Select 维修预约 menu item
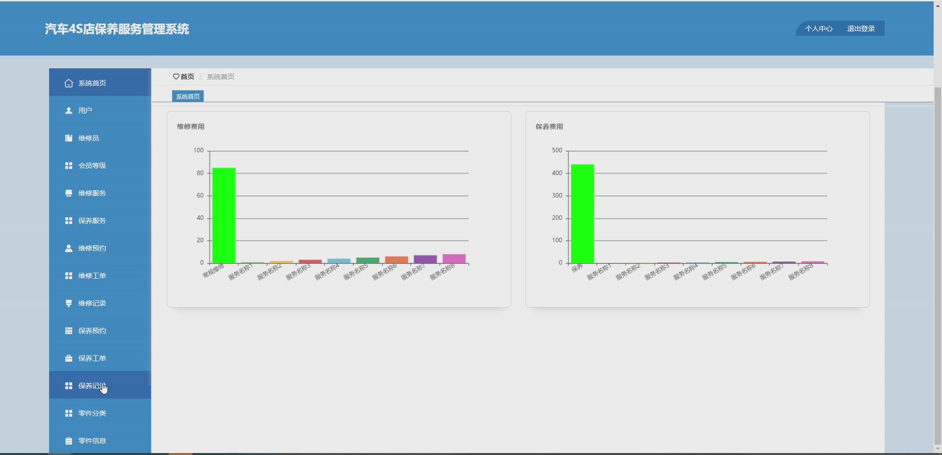 click(100, 248)
